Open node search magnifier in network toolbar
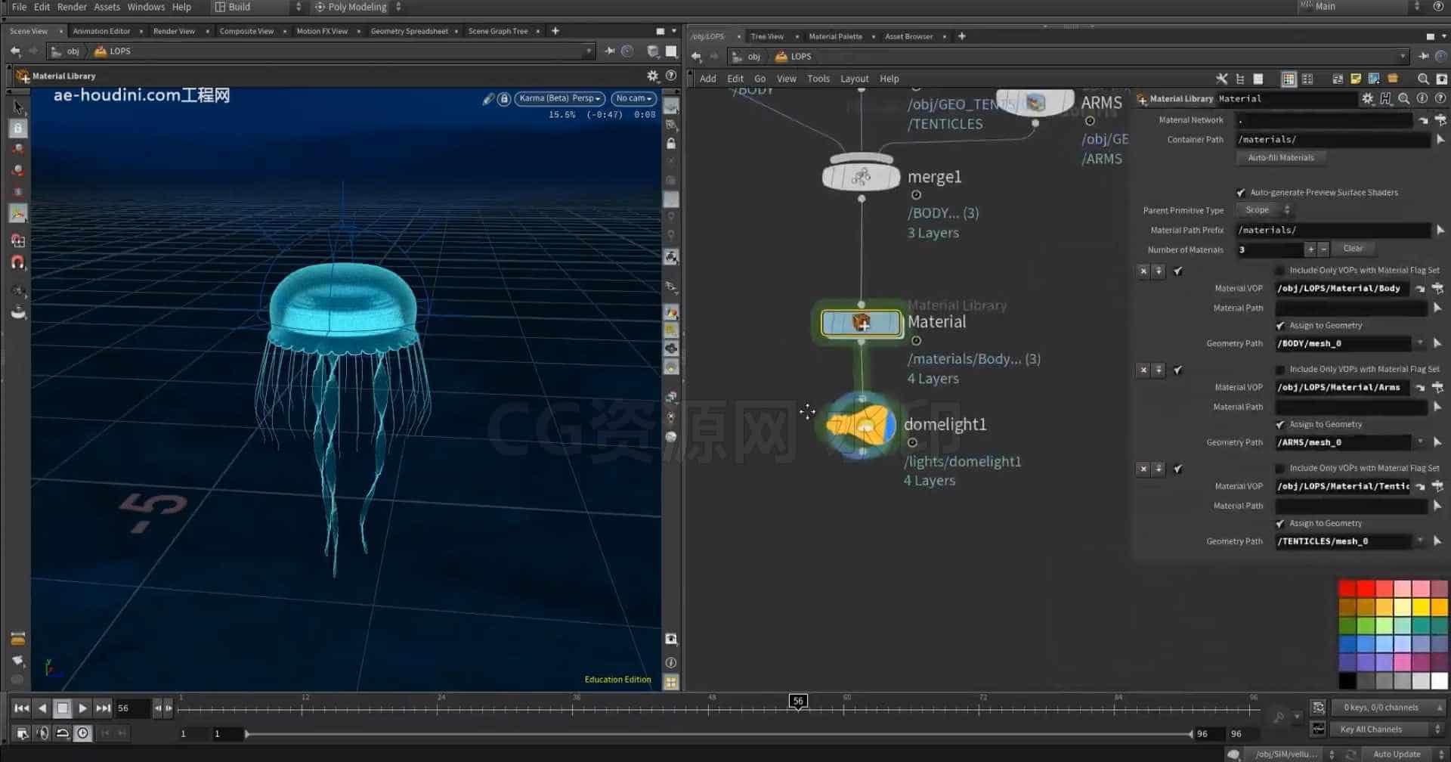Image resolution: width=1451 pixels, height=762 pixels. (1423, 79)
